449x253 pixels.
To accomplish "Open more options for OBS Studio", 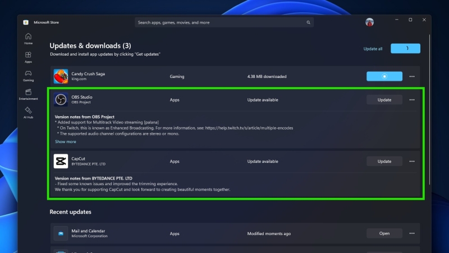I will [x=412, y=100].
